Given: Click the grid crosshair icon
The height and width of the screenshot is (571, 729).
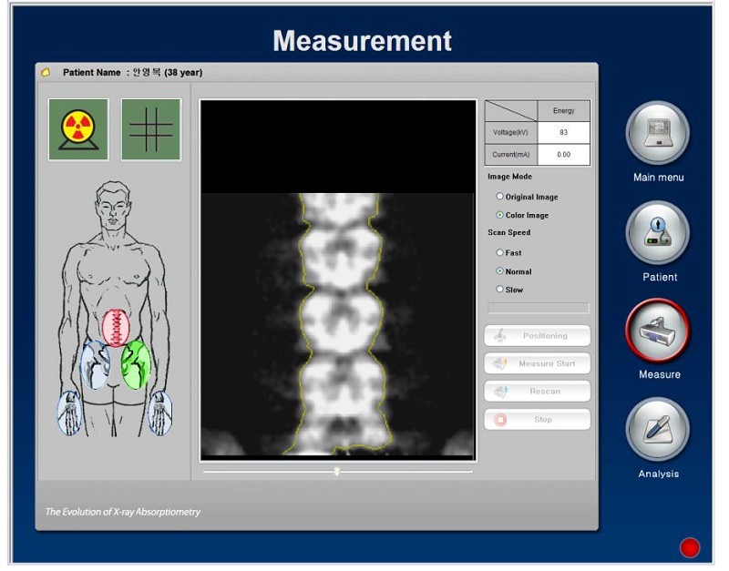Looking at the screenshot, I should tap(151, 129).
